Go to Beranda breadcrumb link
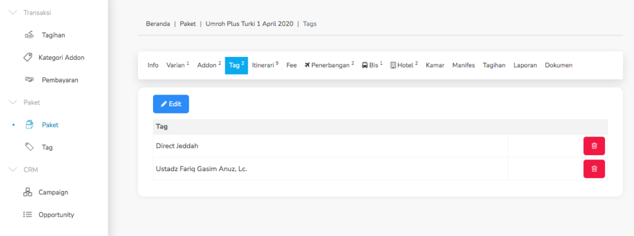The width and height of the screenshot is (634, 236). [158, 24]
